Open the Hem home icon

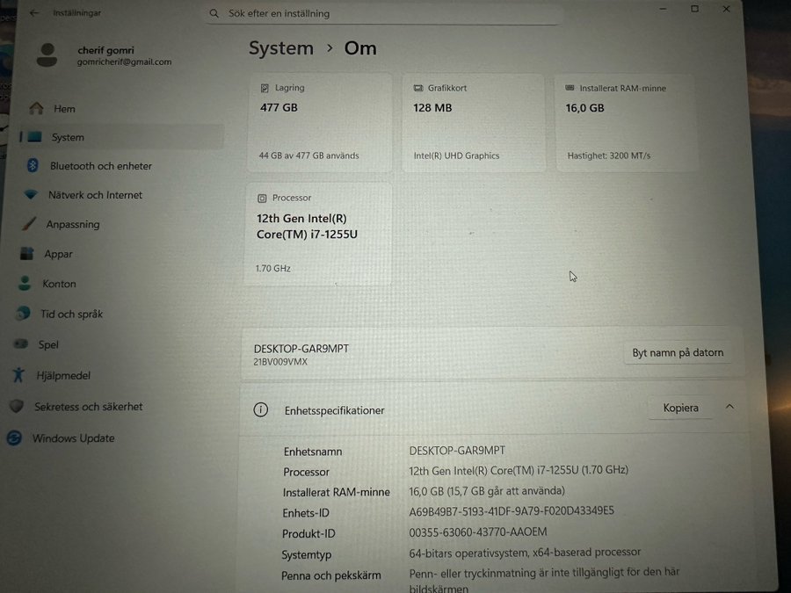[36, 108]
